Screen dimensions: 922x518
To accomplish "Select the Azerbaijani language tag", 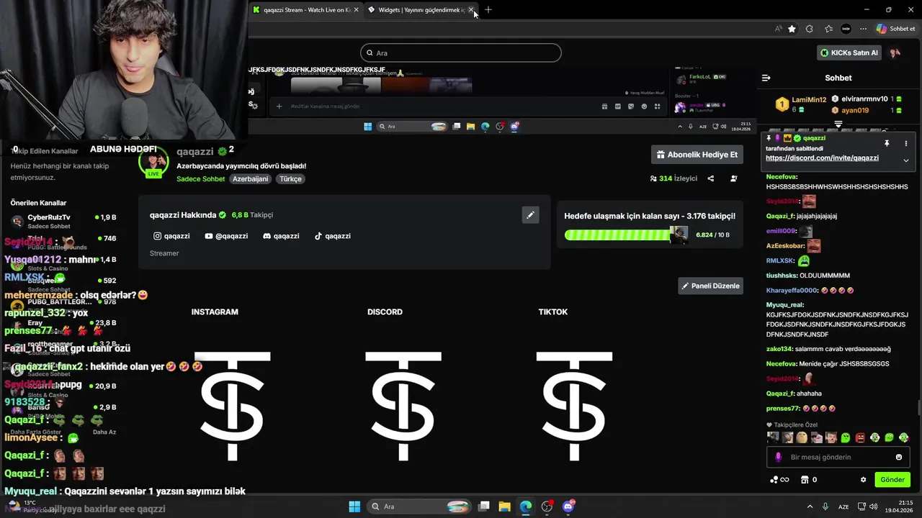I will tap(251, 179).
